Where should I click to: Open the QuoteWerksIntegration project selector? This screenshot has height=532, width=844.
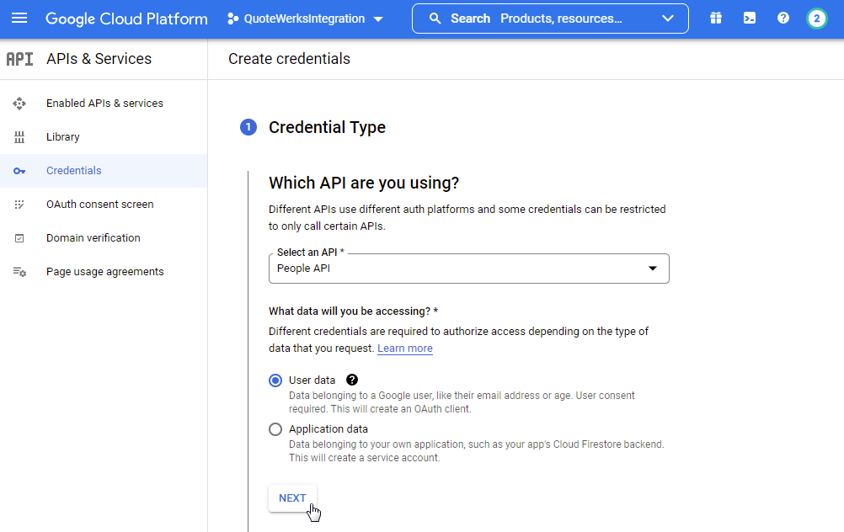click(x=305, y=19)
